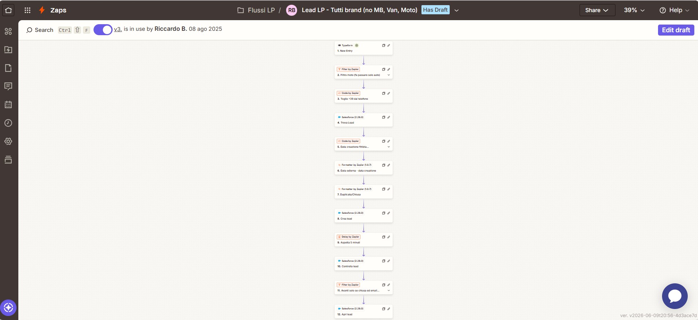Expand step 5 Data creazione fittizia chevron
698x320 pixels.
(389, 147)
